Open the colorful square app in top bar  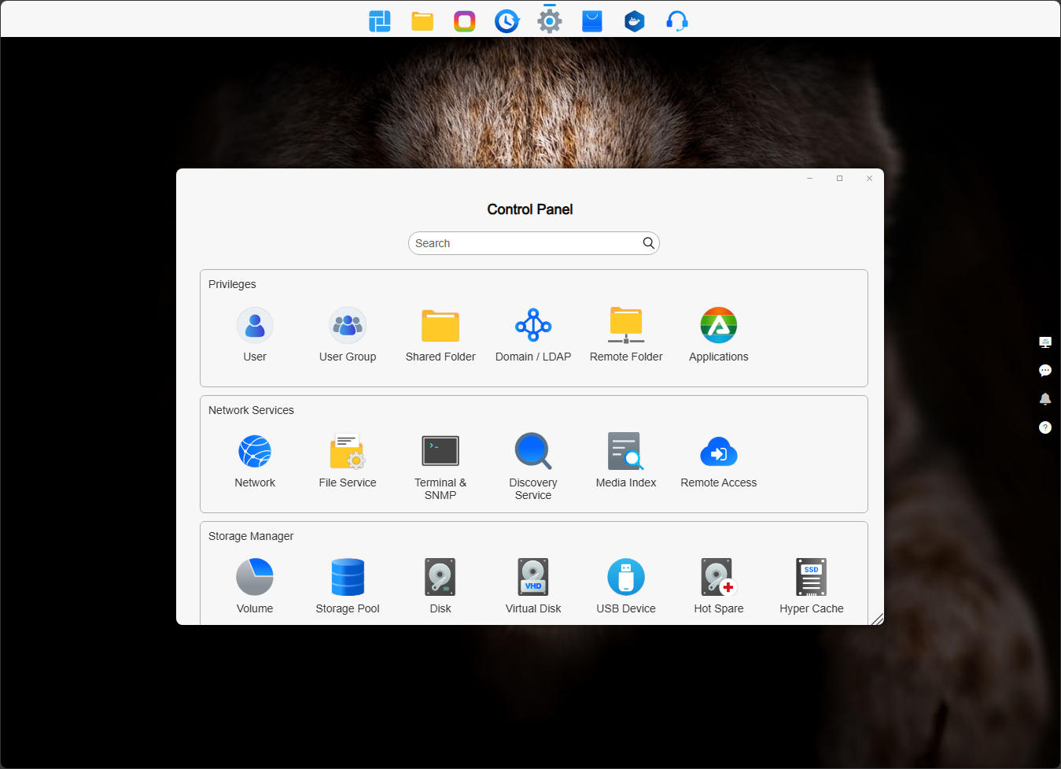tap(465, 21)
